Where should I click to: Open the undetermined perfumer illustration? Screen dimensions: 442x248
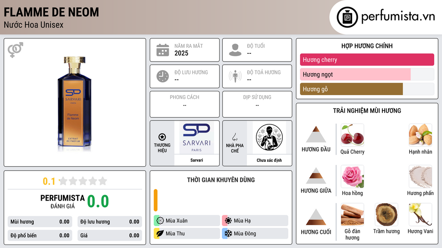click(x=269, y=137)
